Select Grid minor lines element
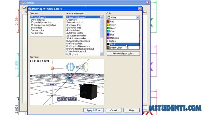This screenshot has width=205, height=115. point(83,28)
